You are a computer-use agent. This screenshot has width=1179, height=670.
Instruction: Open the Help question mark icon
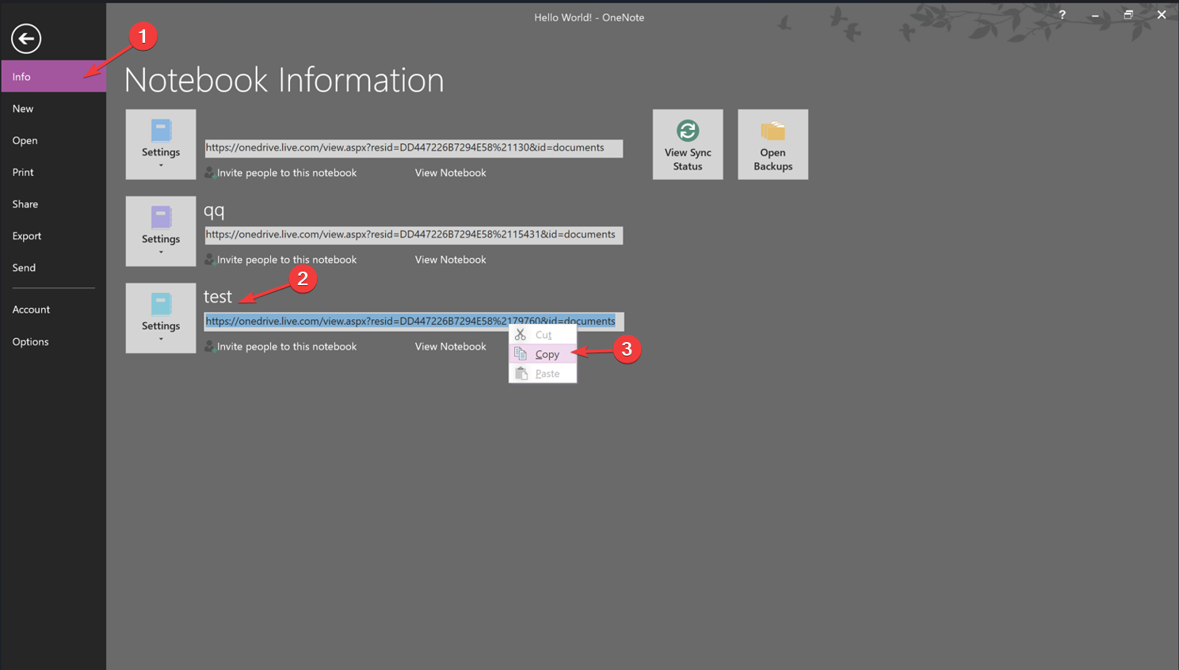pyautogui.click(x=1062, y=15)
